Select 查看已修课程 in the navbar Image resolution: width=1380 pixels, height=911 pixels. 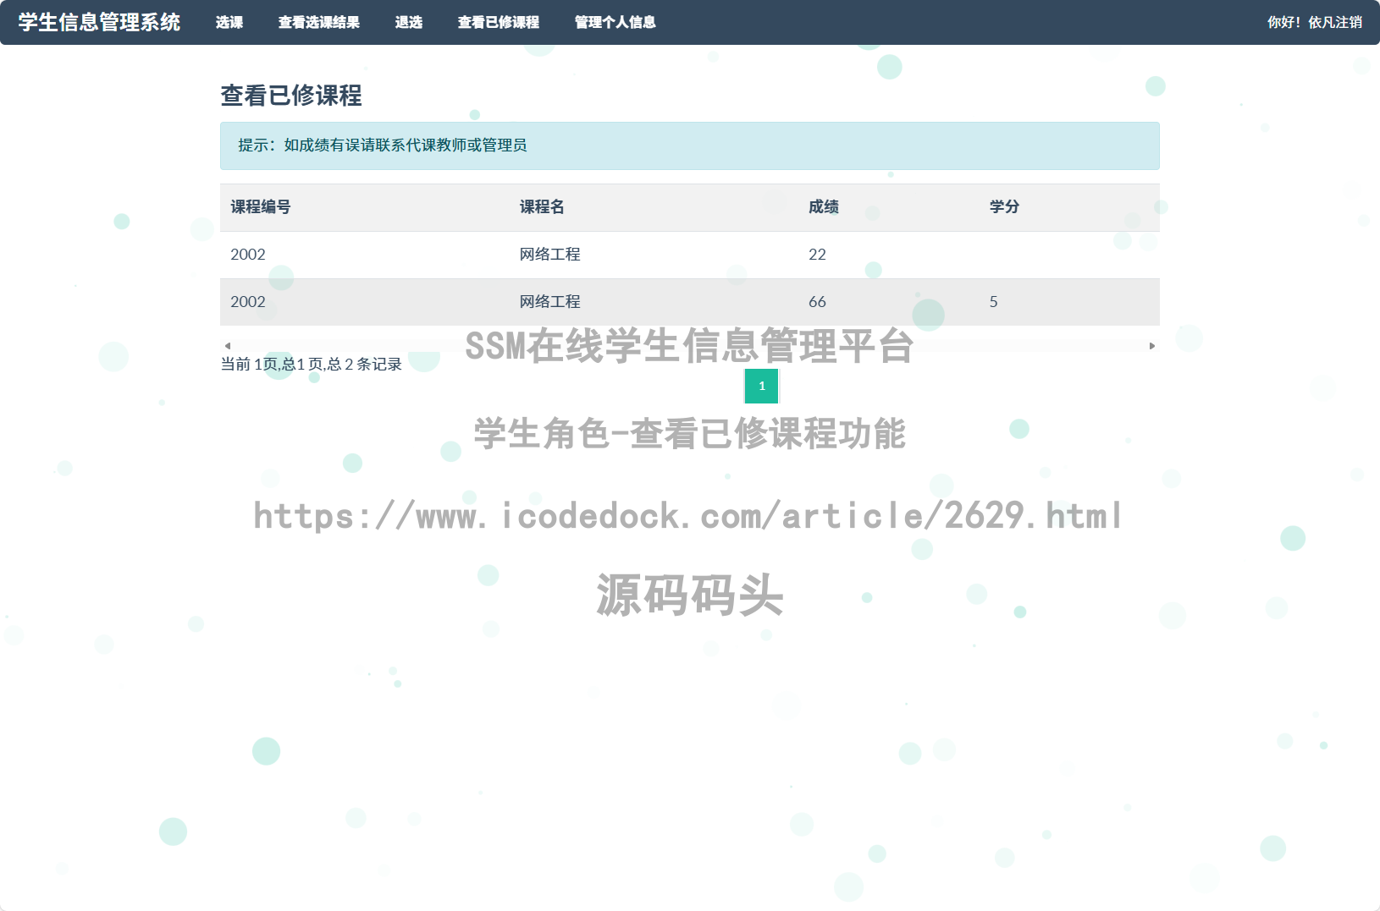pos(499,22)
